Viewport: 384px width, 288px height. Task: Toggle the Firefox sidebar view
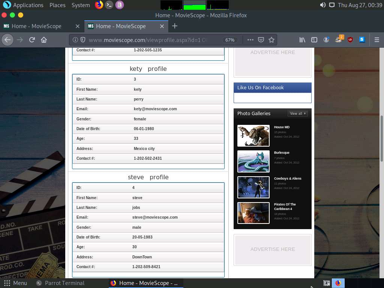pos(314,40)
